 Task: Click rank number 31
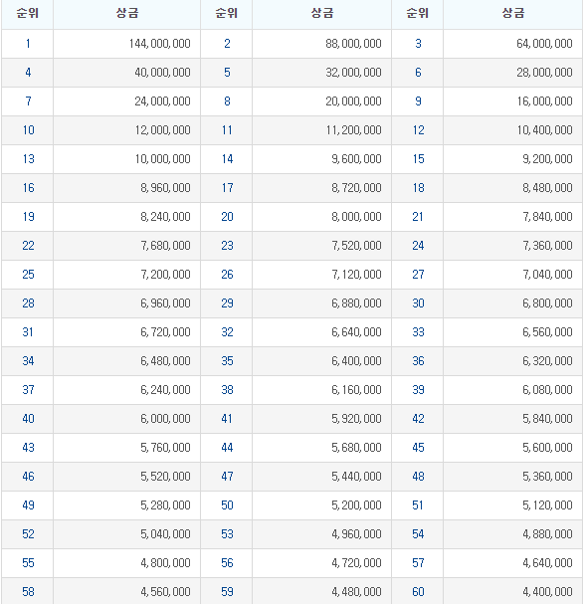point(28,332)
